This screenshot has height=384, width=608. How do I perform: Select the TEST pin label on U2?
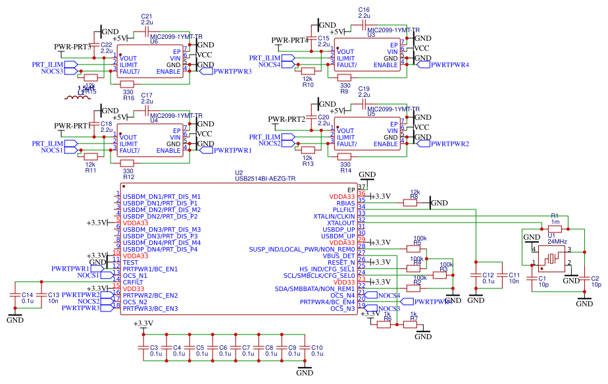(x=130, y=262)
